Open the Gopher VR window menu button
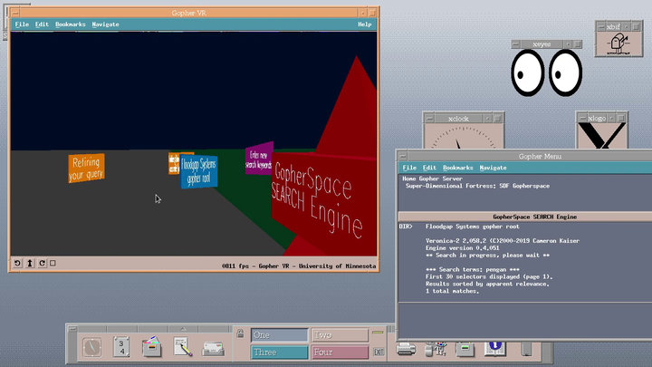 pyautogui.click(x=15, y=13)
